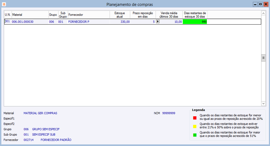Click the NCM label

coord(157,113)
